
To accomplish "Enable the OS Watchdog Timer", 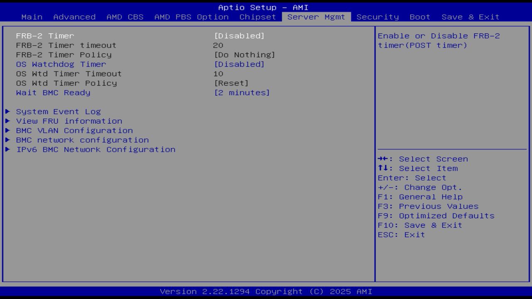I will point(240,64).
